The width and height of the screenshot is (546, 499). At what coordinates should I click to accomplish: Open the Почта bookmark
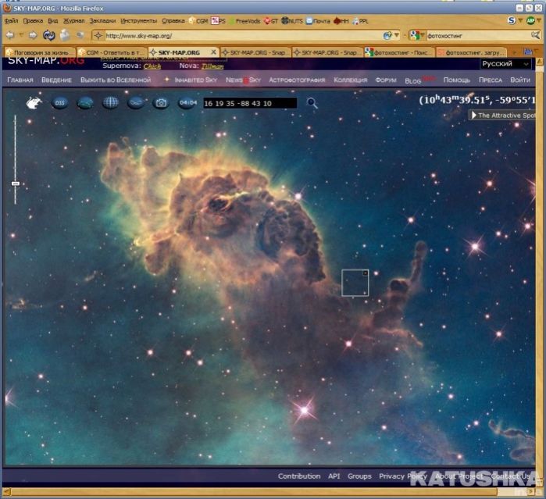coord(318,21)
